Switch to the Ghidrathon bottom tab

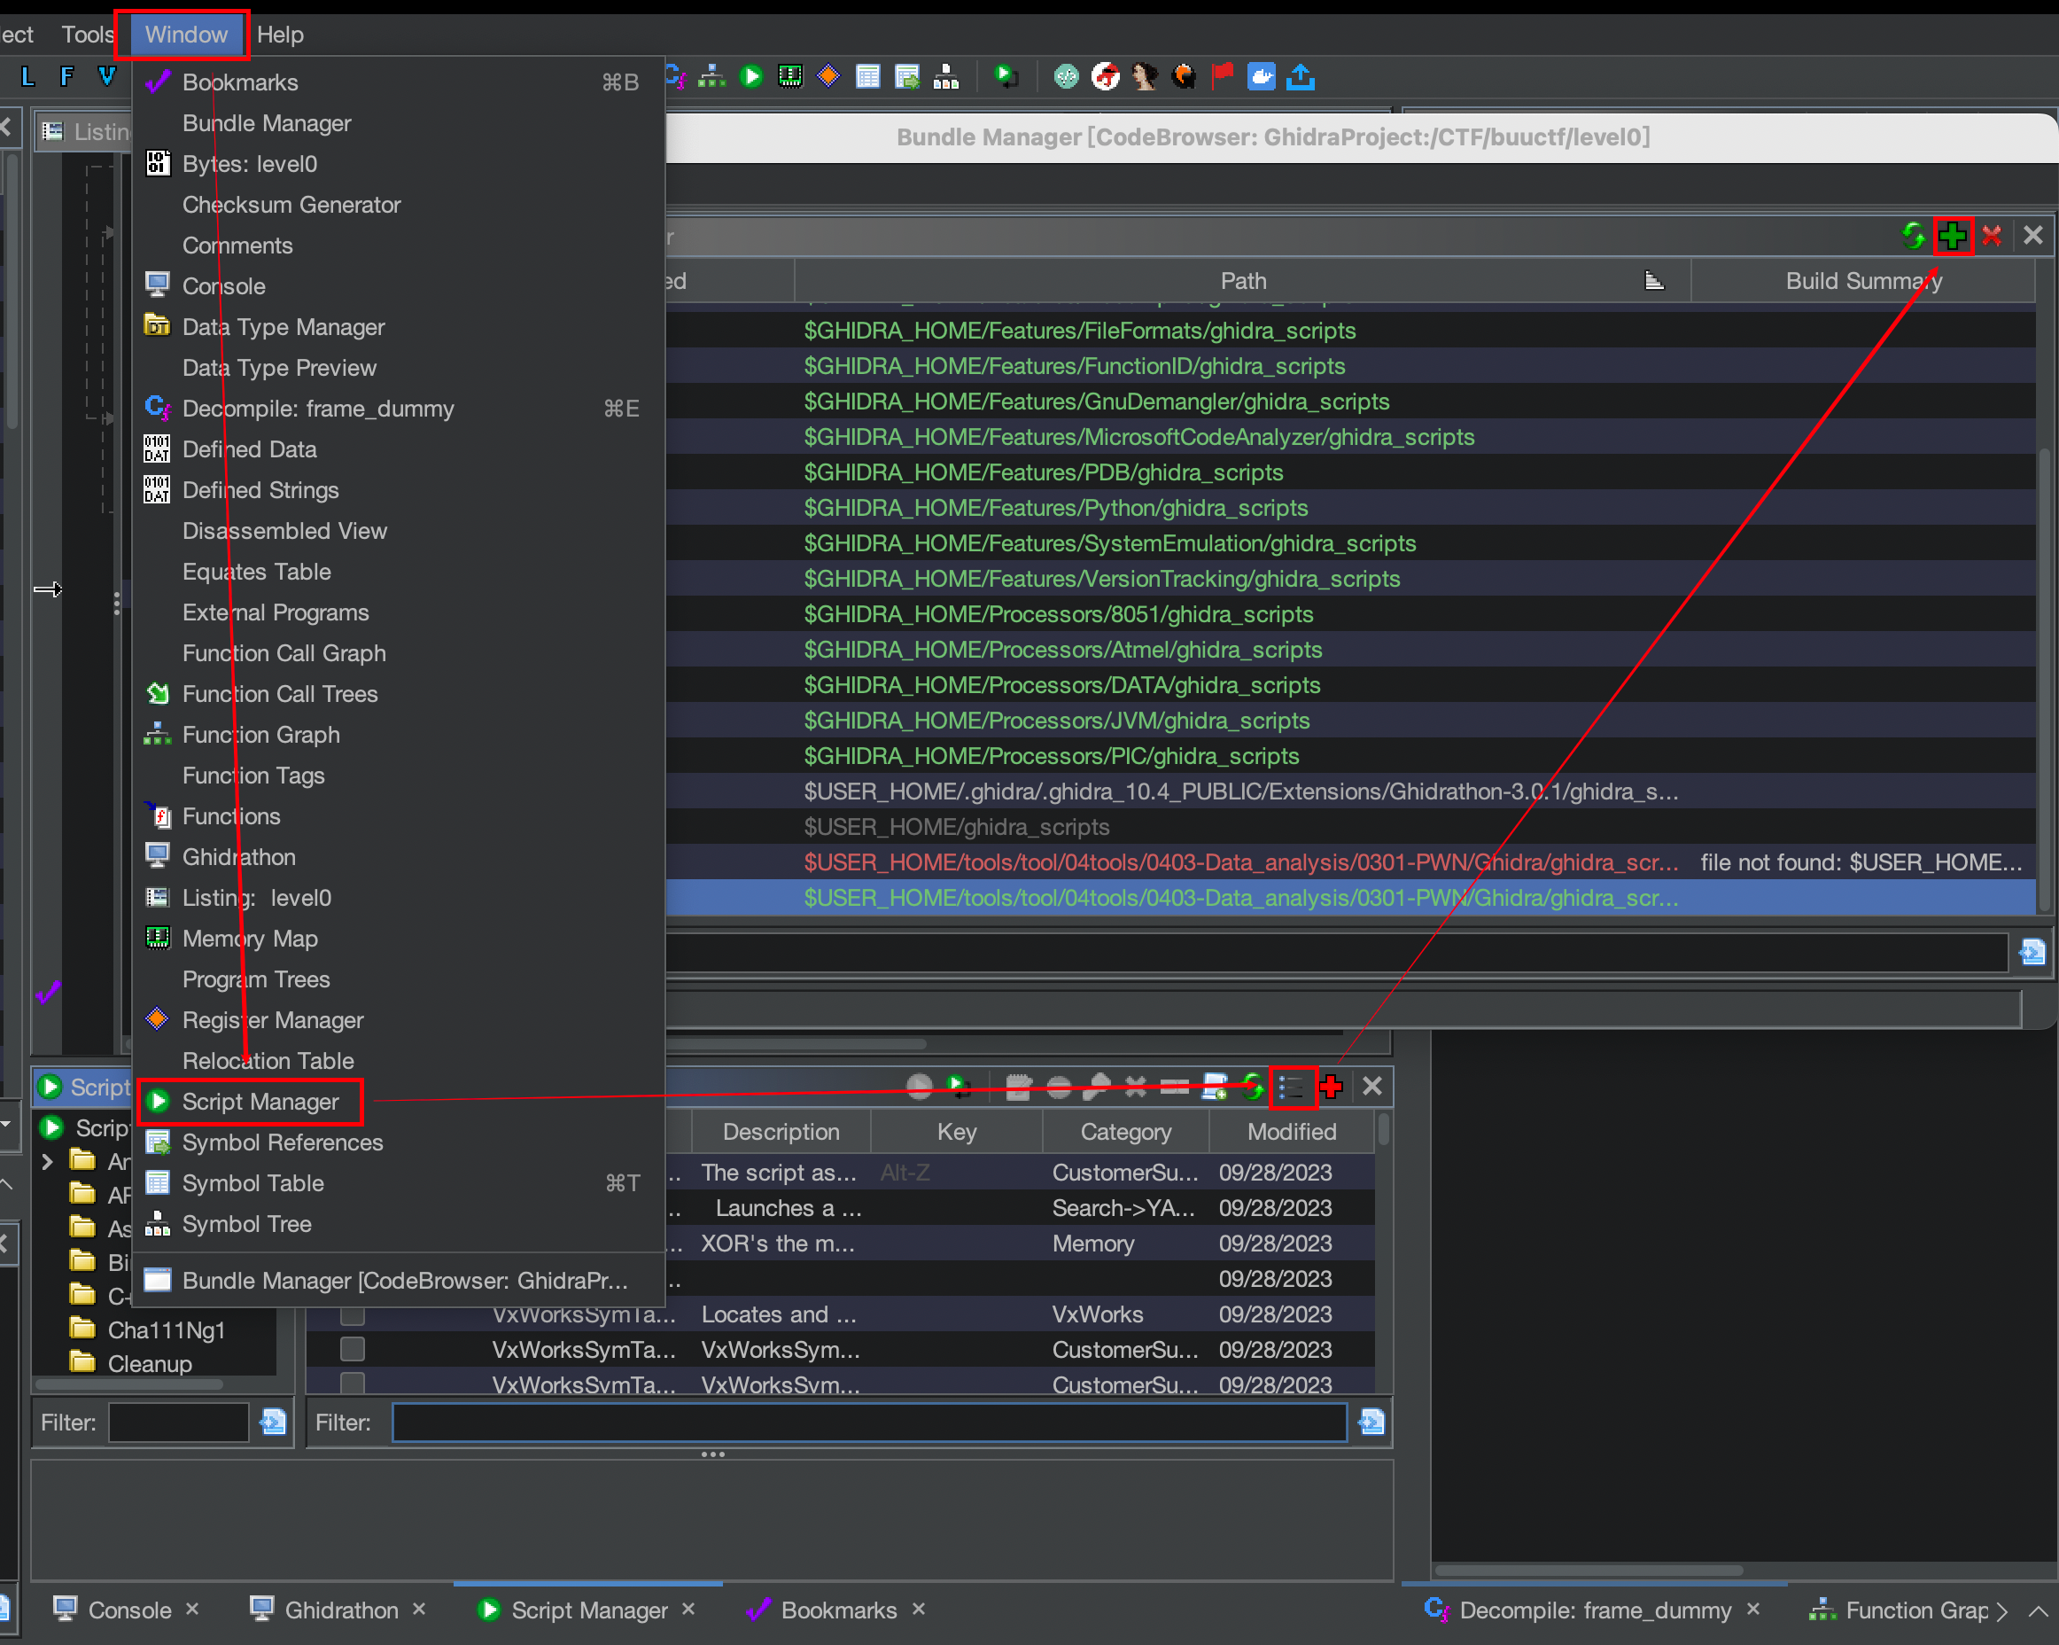point(341,1610)
